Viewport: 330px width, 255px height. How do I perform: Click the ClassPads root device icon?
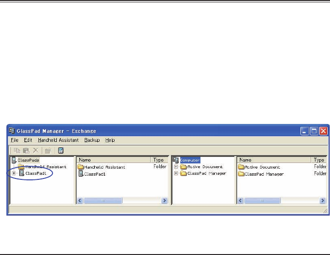[14, 160]
